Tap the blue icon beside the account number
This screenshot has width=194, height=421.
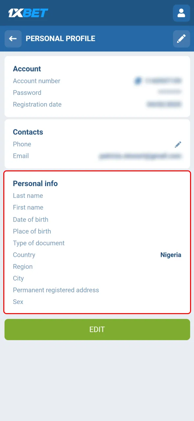point(138,81)
